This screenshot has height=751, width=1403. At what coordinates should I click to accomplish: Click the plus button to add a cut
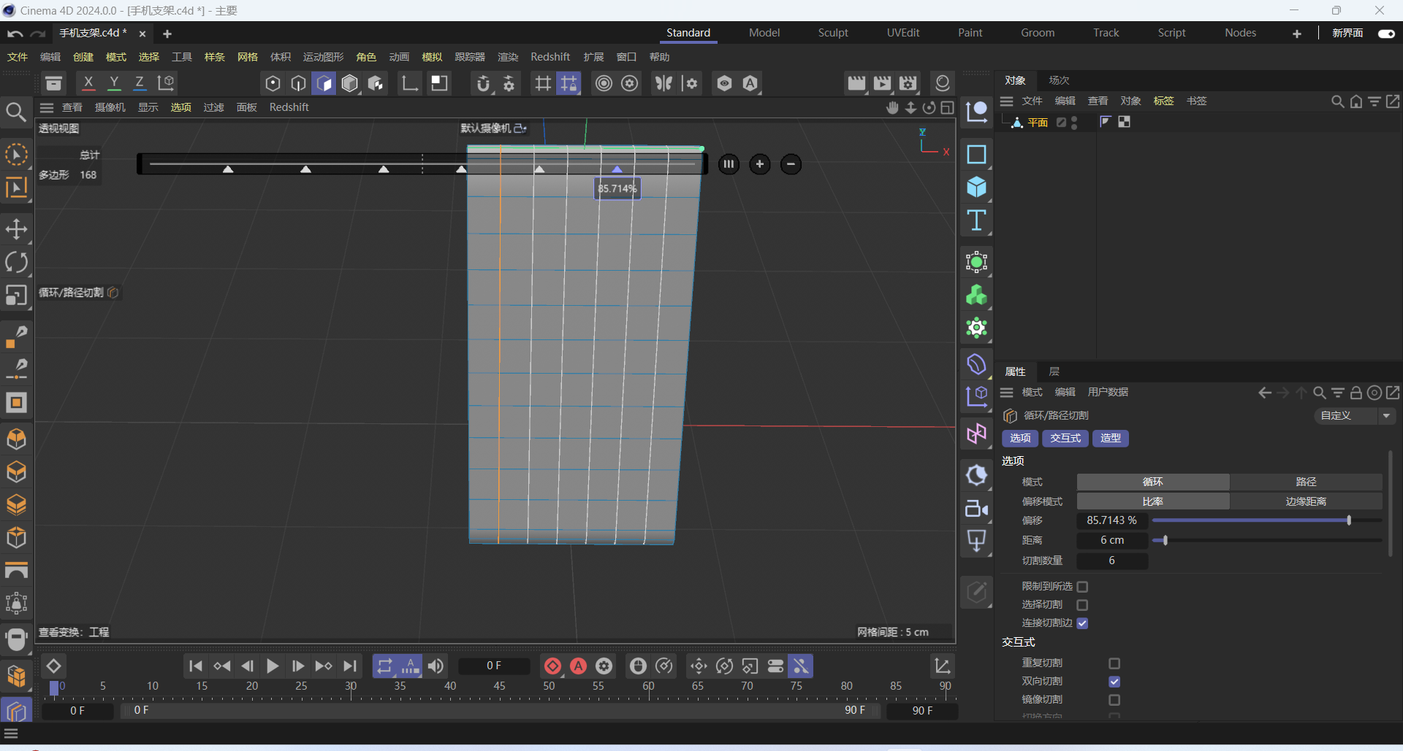(760, 164)
